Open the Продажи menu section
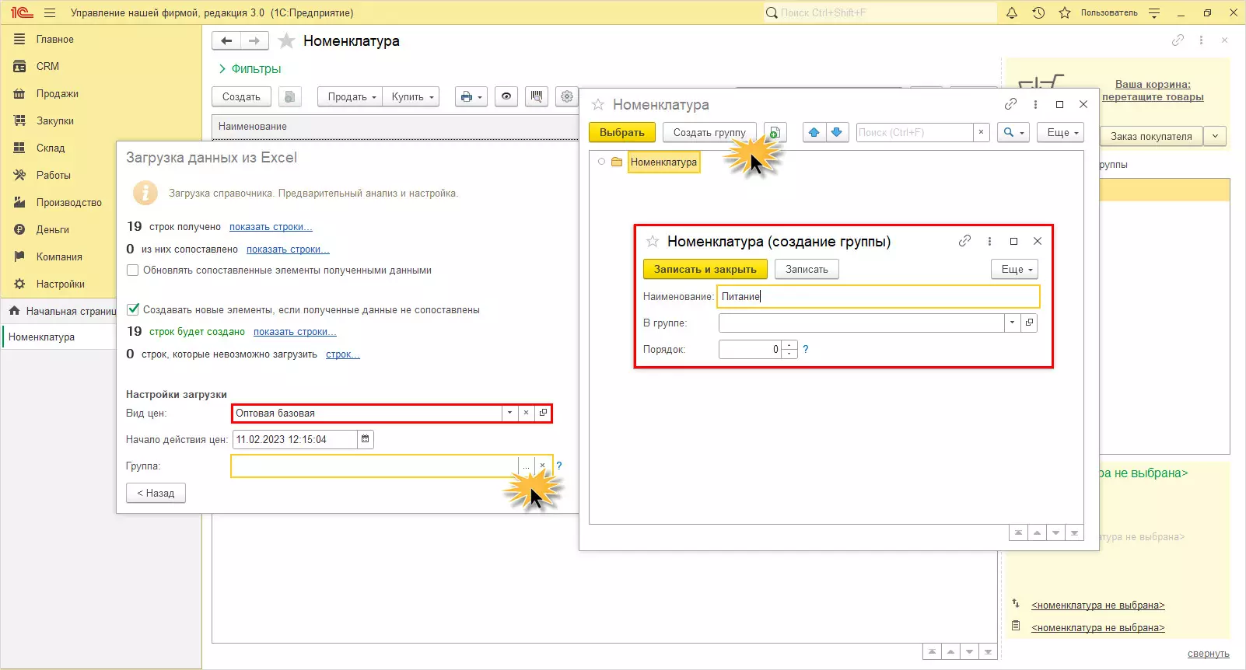 (x=57, y=93)
